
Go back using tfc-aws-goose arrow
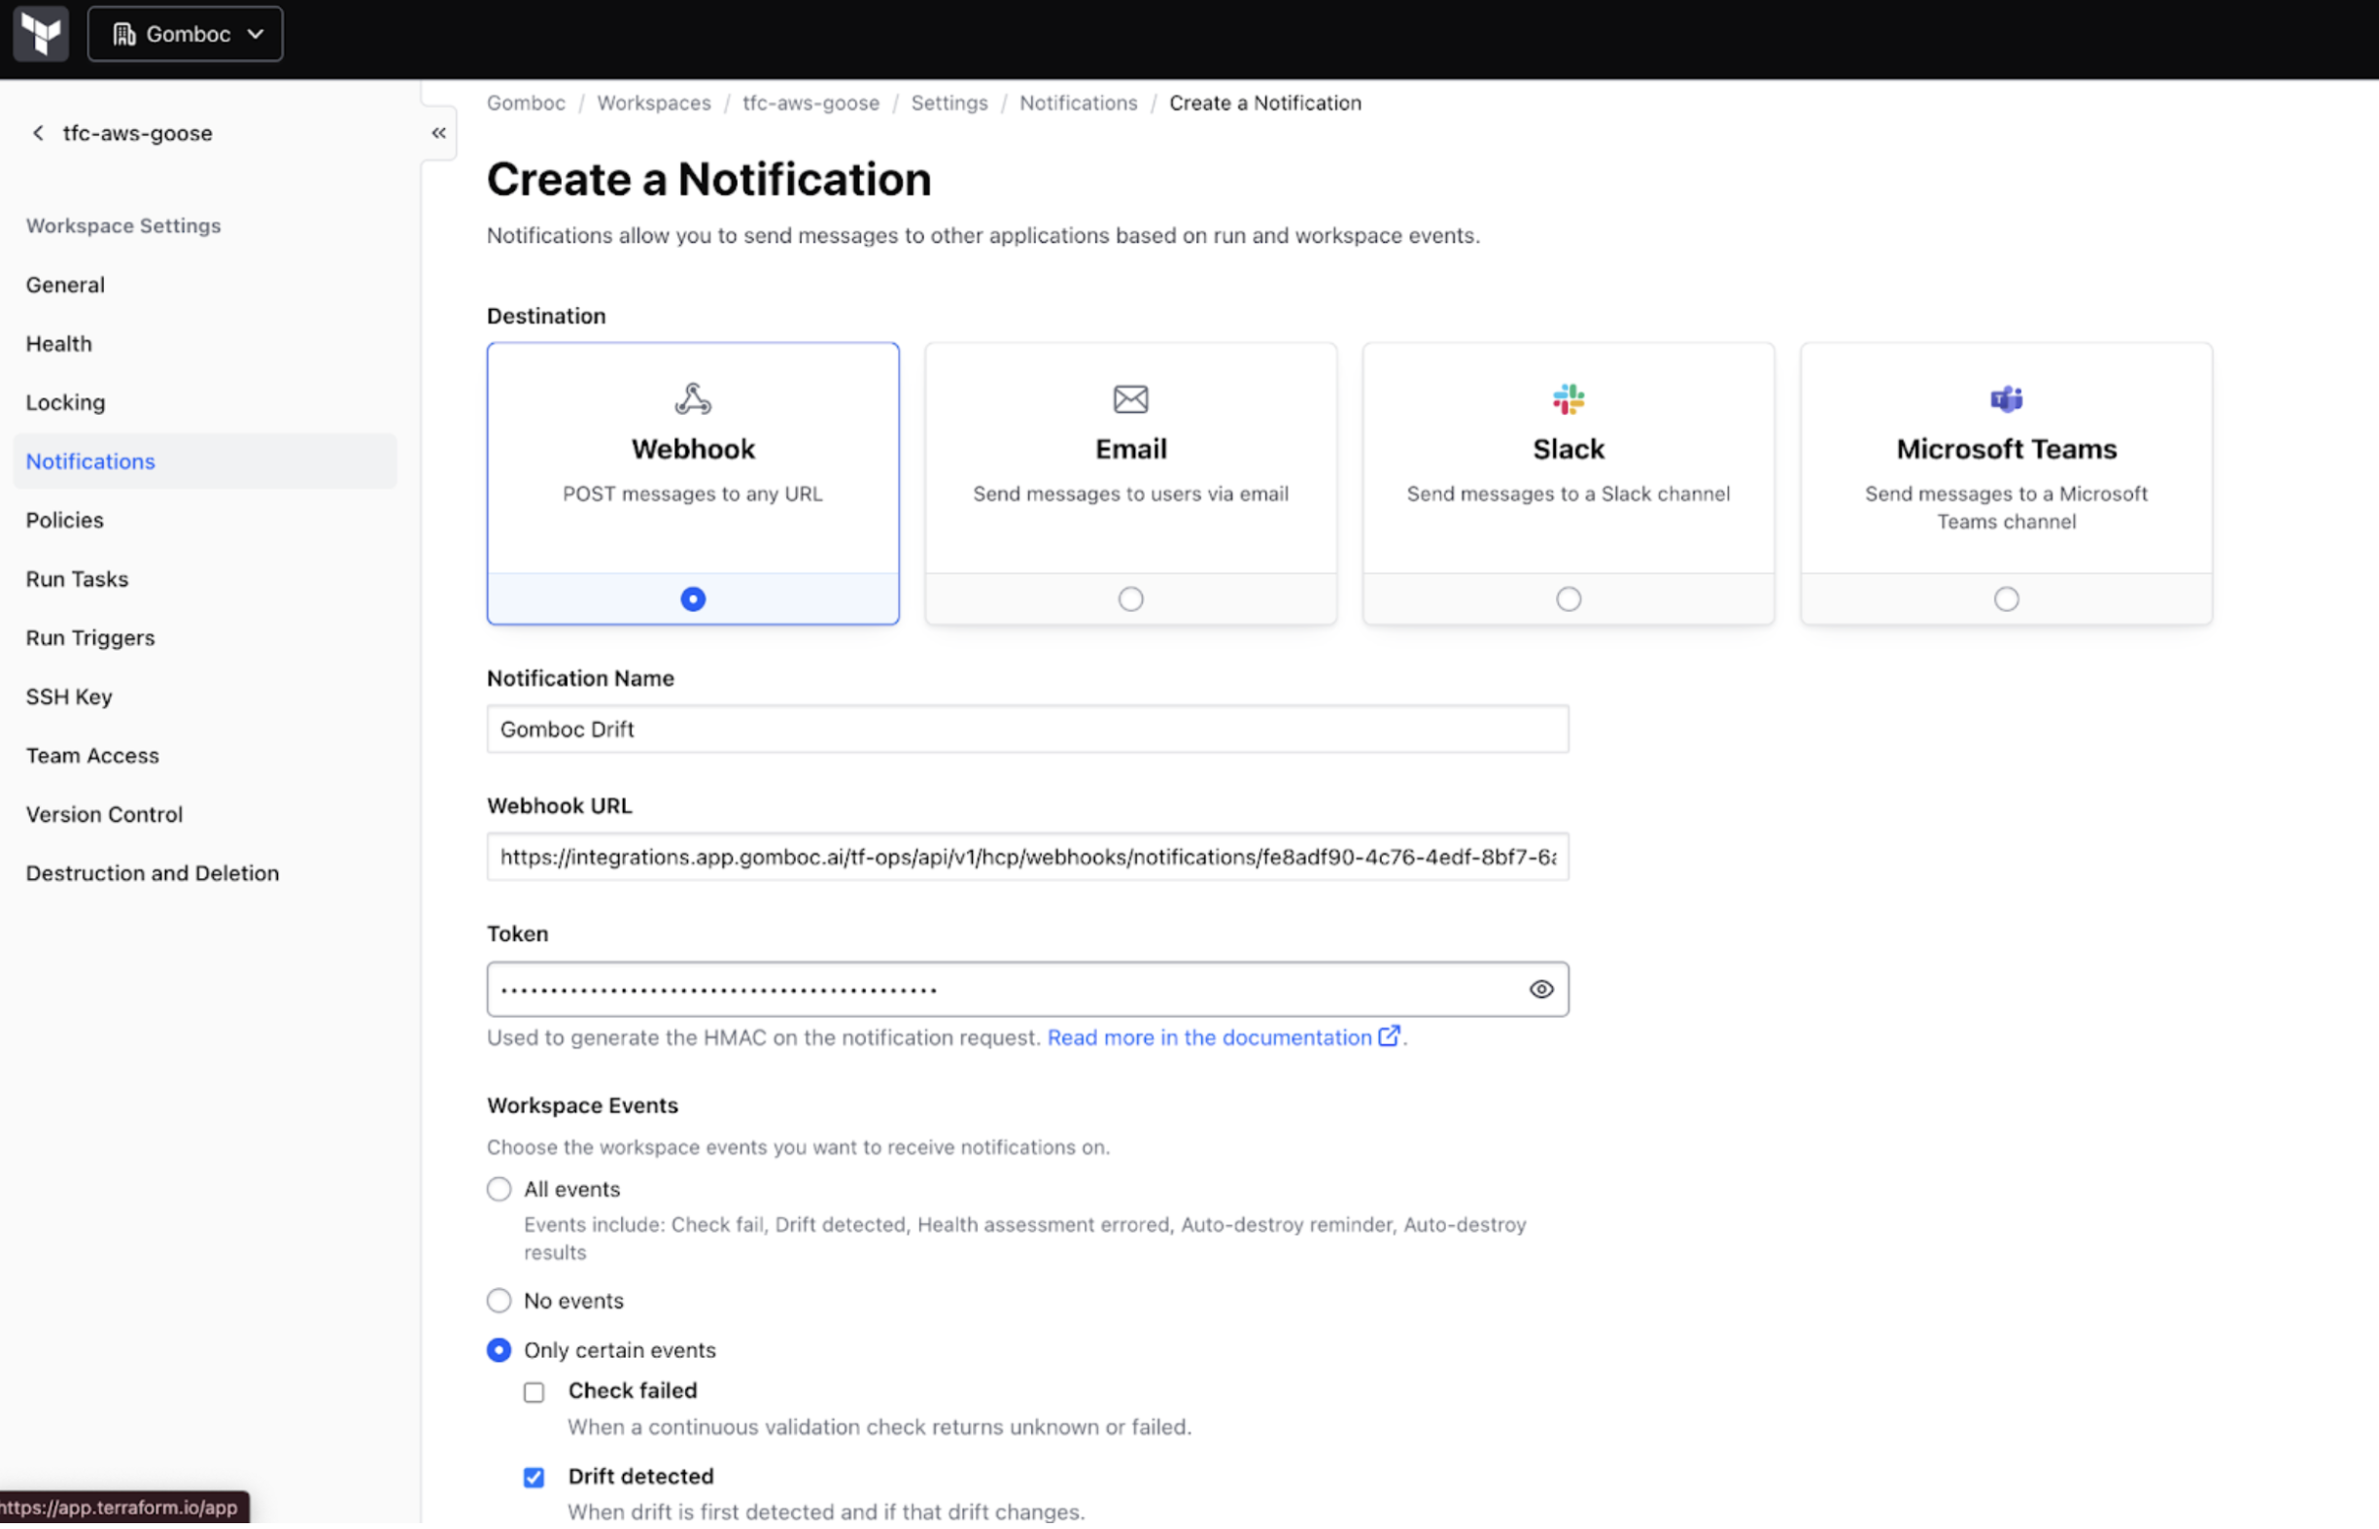pyautogui.click(x=38, y=133)
